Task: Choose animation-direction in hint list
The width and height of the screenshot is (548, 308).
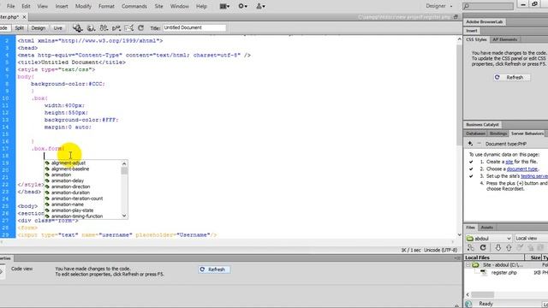Action: point(70,187)
